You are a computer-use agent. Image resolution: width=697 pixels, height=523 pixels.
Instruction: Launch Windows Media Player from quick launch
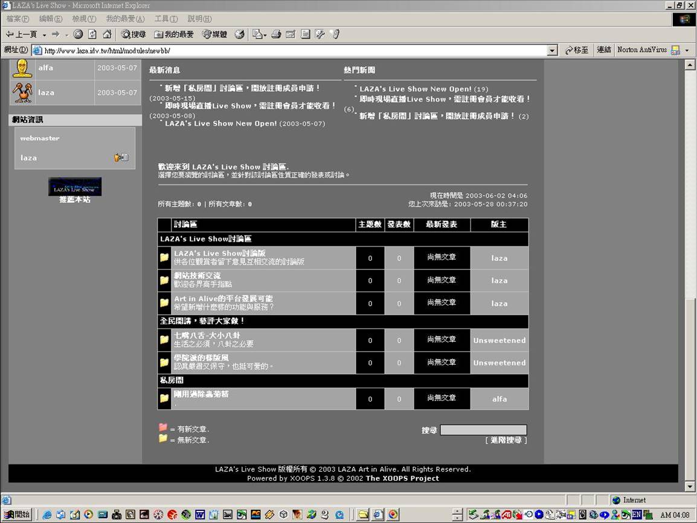(x=88, y=515)
